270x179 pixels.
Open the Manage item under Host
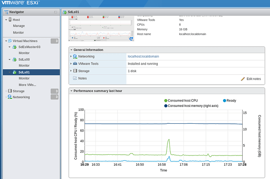point(19,26)
